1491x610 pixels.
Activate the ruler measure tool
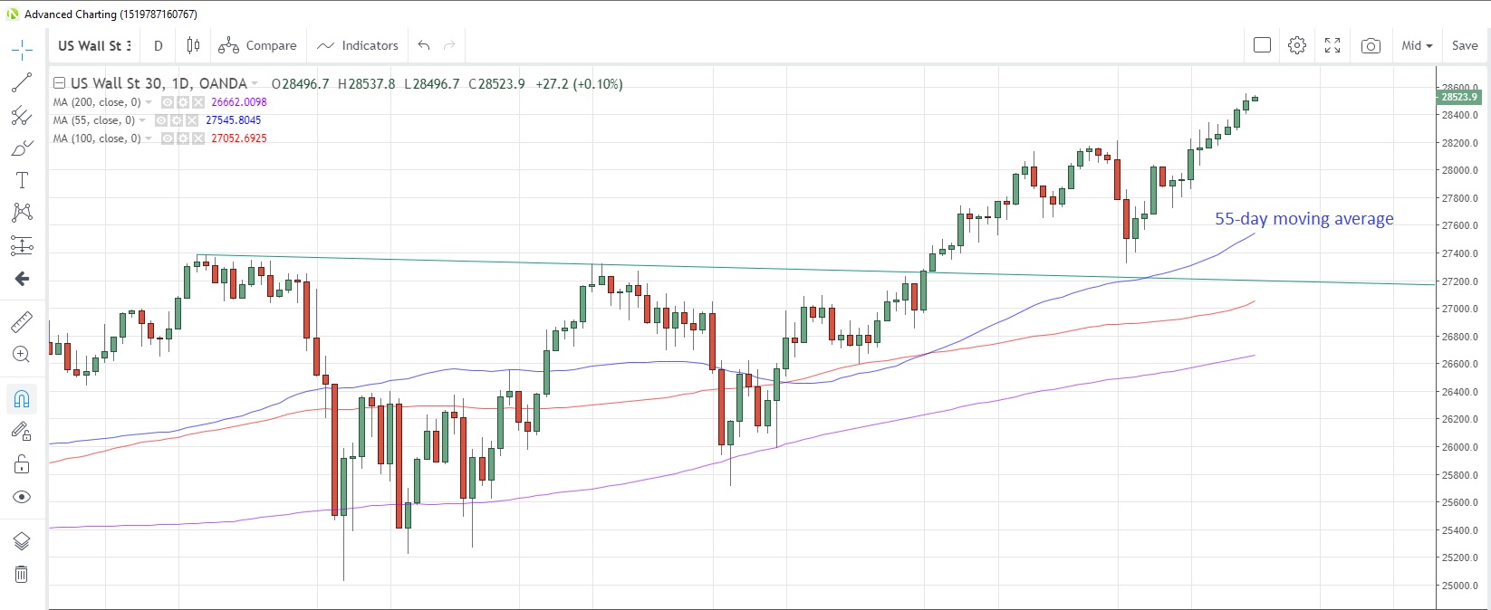22,321
